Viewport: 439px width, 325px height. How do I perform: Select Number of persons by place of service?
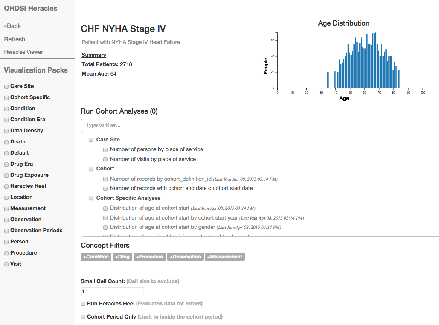pos(105,149)
